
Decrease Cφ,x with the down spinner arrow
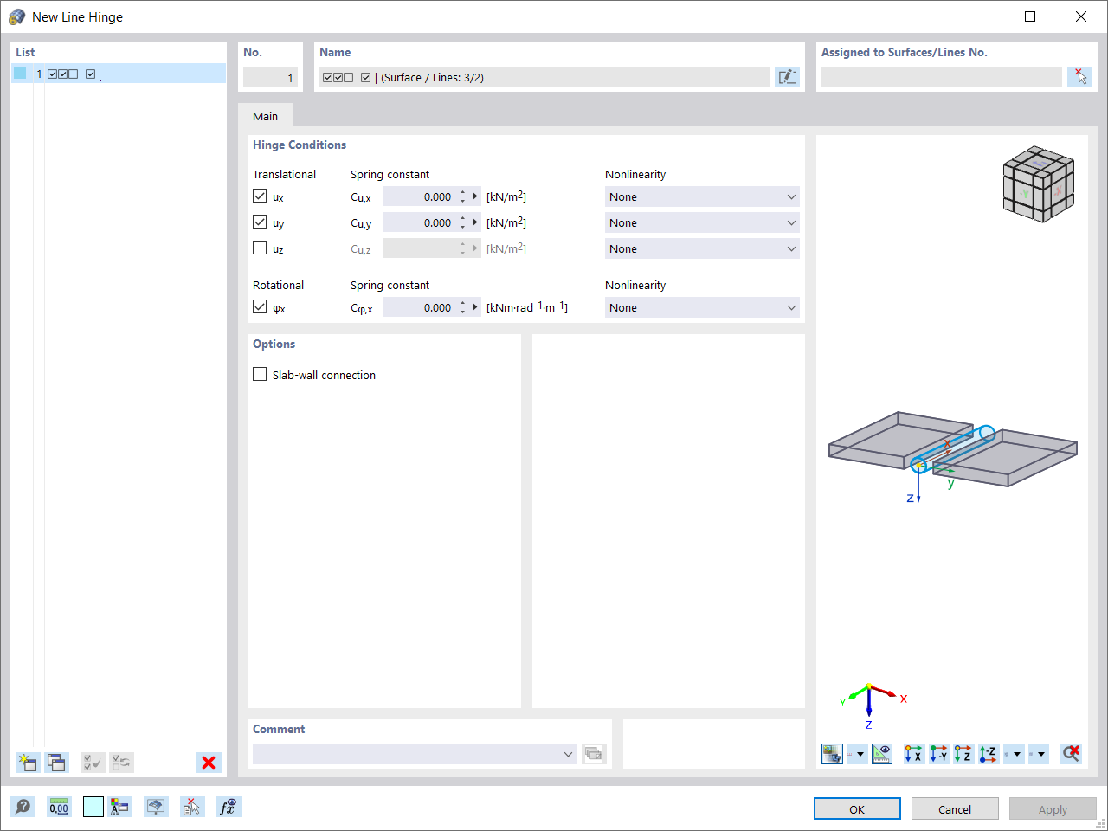[463, 312]
